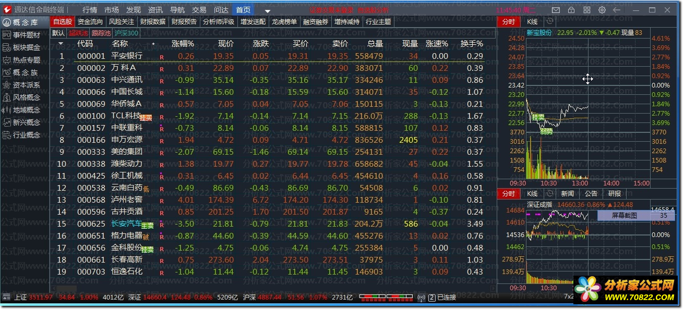The height and width of the screenshot is (310, 684).
Task: Sort by the 总量 column header
Action: 375,44
